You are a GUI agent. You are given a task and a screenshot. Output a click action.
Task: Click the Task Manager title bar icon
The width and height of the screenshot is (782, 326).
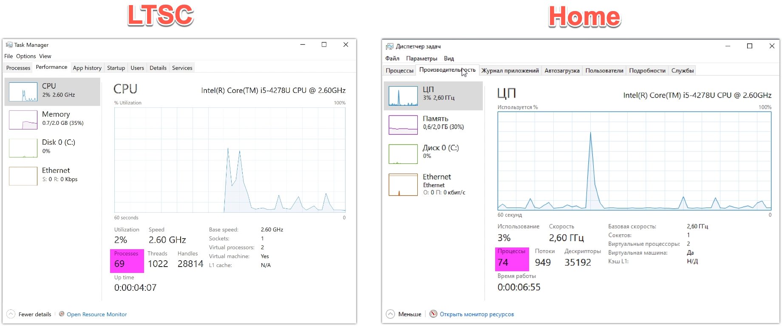click(x=9, y=45)
